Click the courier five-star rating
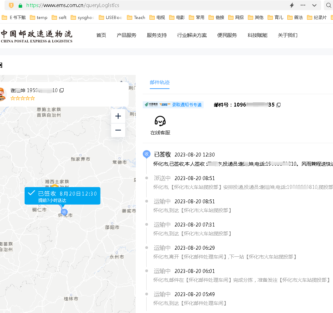This screenshot has width=333, height=313. pos(23,98)
